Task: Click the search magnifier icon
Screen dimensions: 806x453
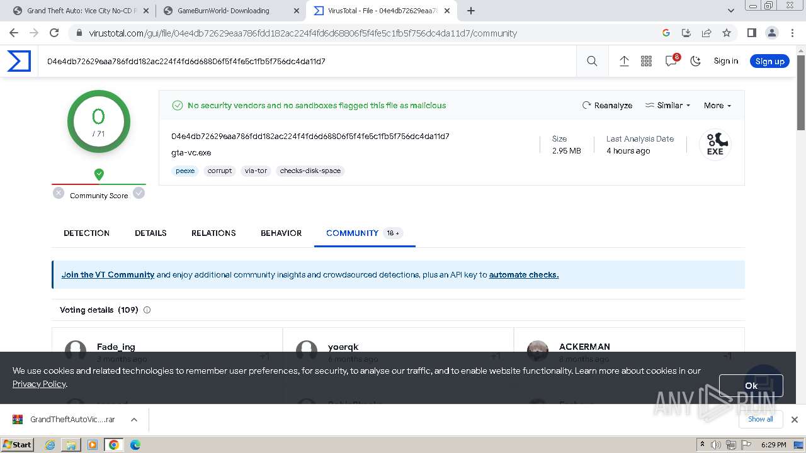Action: point(592,61)
